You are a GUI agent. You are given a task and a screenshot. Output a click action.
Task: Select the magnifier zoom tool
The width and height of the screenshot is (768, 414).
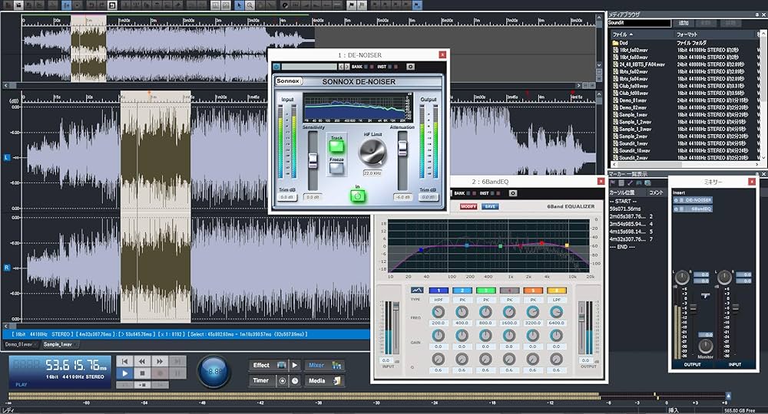250,5
